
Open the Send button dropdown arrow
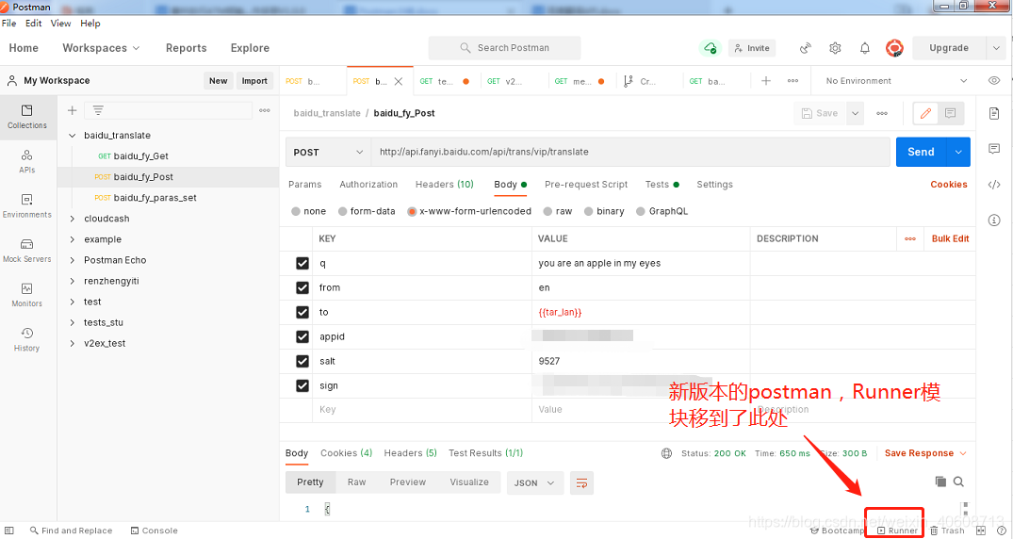[958, 152]
